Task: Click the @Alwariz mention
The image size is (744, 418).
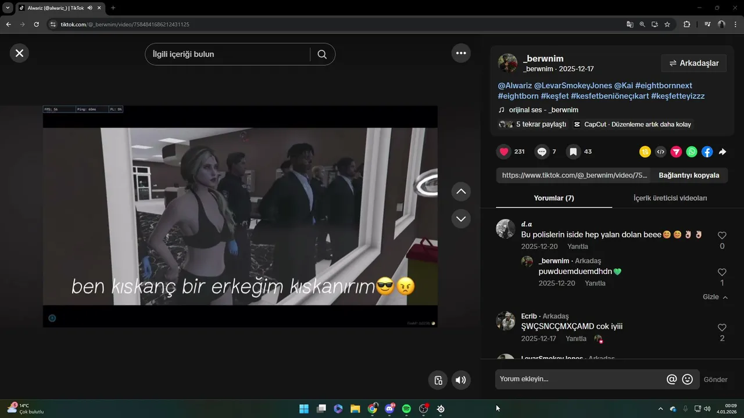Action: 515,85
